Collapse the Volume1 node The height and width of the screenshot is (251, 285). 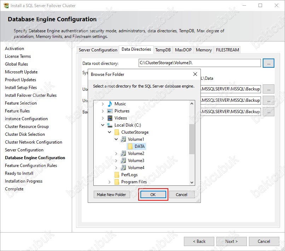[x=116, y=139]
